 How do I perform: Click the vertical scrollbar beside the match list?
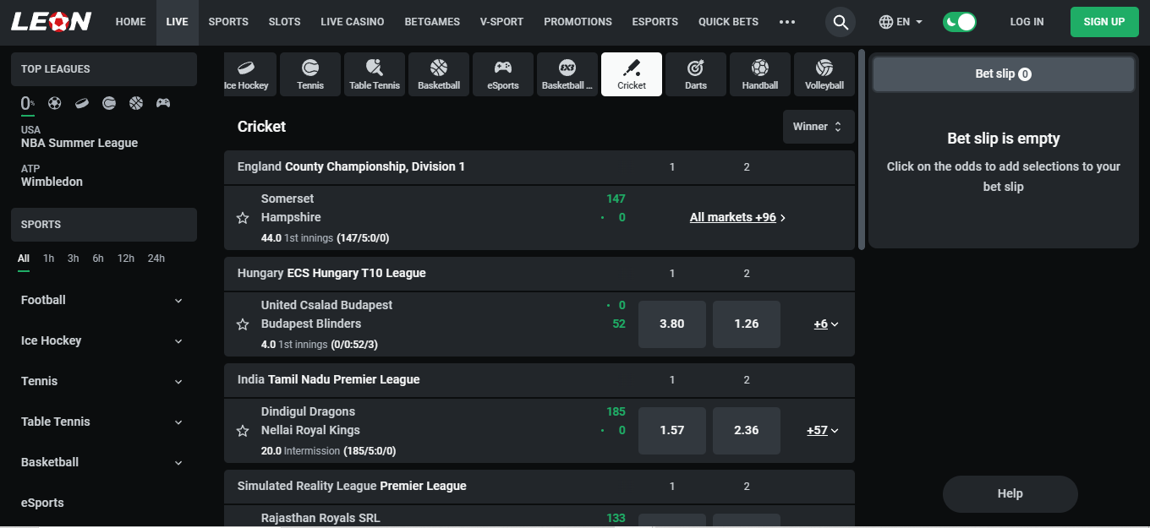click(x=862, y=150)
